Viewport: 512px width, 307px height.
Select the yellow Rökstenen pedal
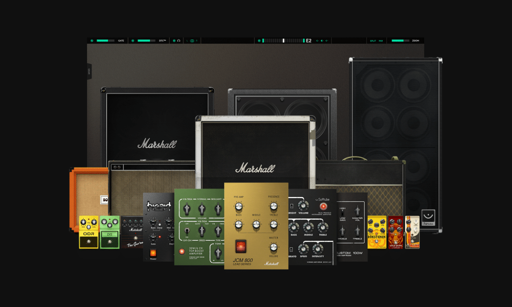(x=377, y=232)
